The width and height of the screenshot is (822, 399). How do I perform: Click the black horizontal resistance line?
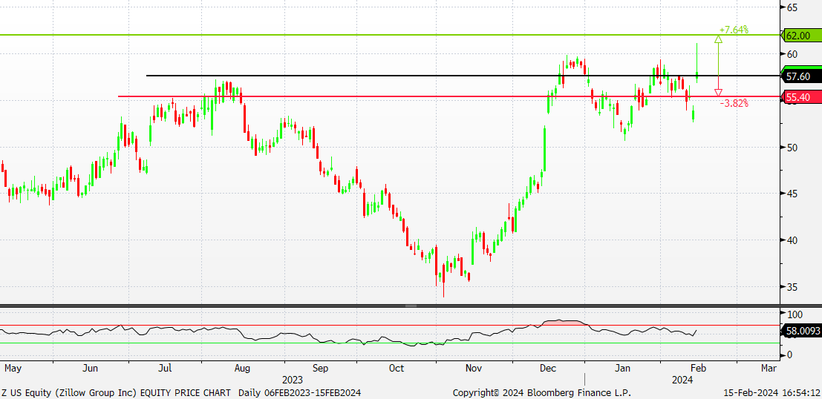[x=463, y=76]
